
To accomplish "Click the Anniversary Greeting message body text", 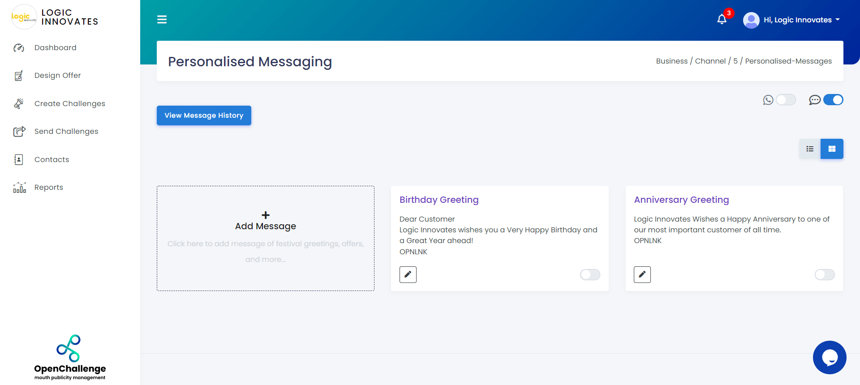I will point(732,230).
